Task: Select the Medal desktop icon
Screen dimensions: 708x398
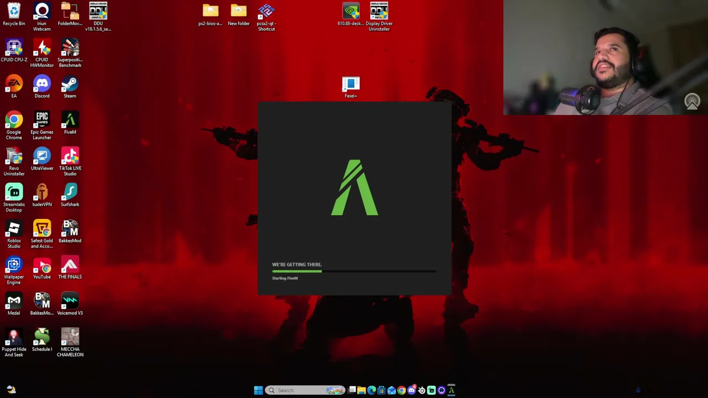Action: pos(14,304)
